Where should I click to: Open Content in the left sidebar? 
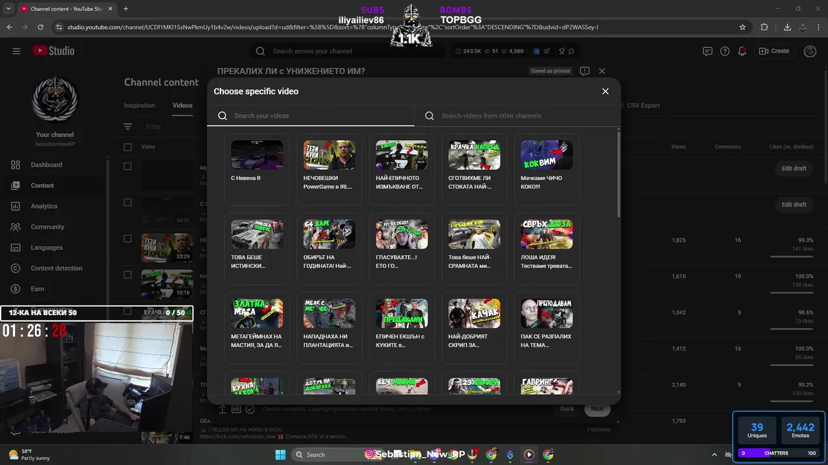point(42,185)
